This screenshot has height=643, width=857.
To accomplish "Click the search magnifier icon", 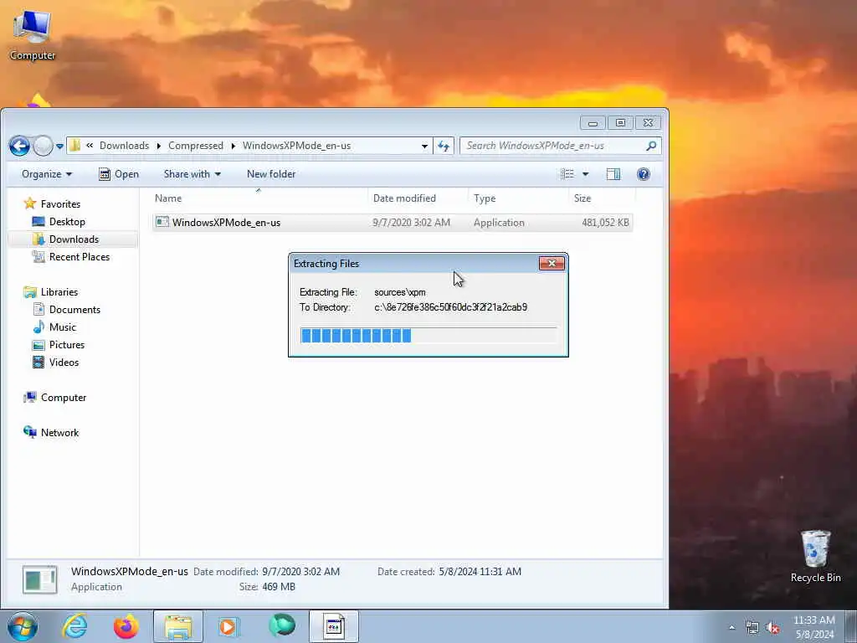I will [x=651, y=146].
